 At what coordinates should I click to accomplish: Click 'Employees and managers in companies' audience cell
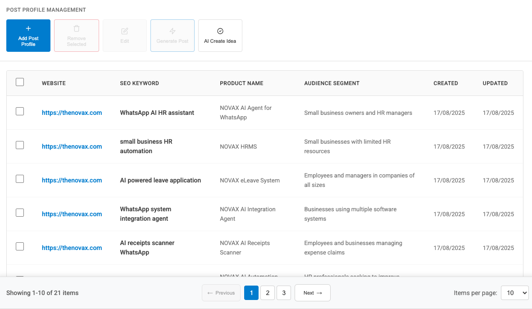click(359, 180)
